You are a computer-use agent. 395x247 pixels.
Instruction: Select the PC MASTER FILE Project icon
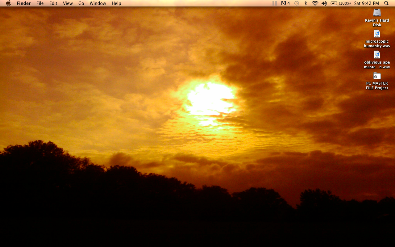pos(377,76)
